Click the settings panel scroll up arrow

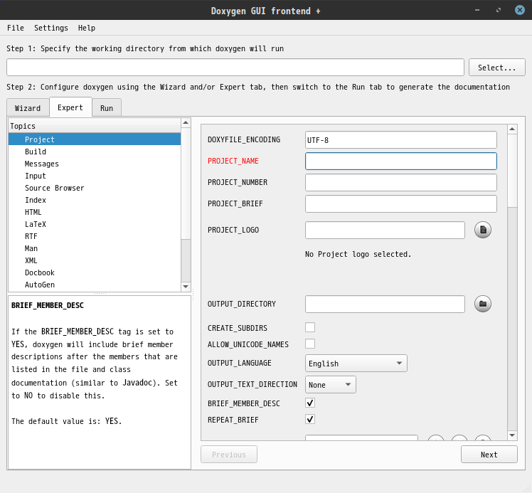coord(512,129)
